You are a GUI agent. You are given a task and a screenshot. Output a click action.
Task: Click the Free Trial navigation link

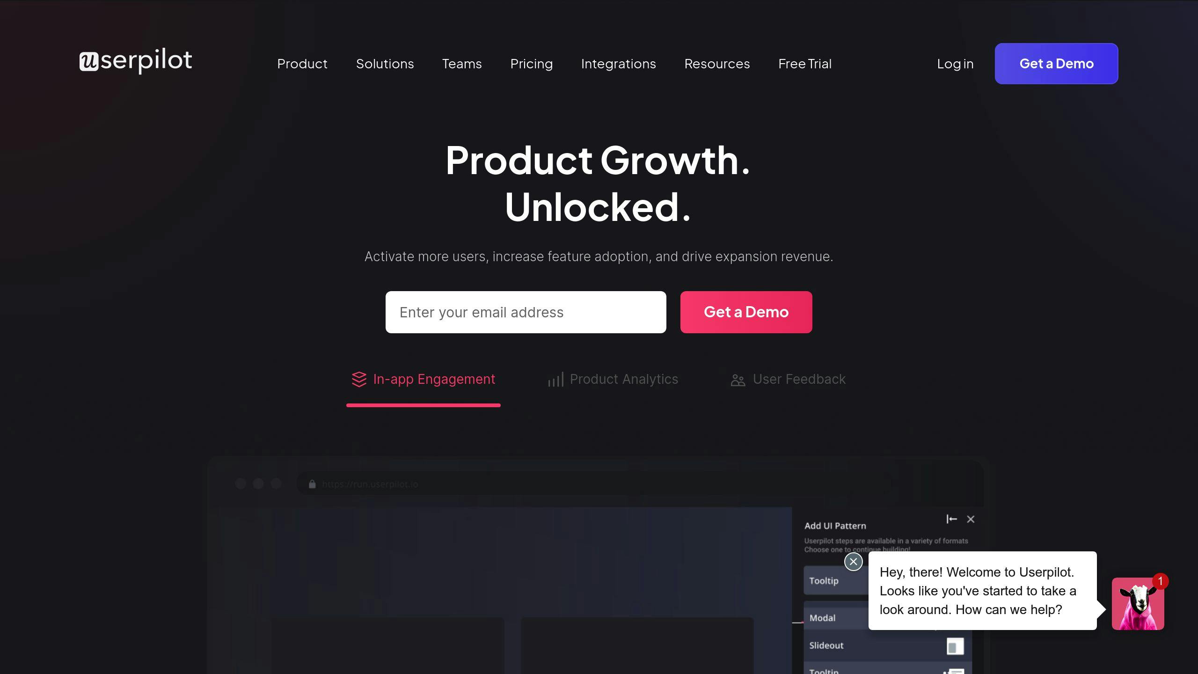pyautogui.click(x=805, y=63)
